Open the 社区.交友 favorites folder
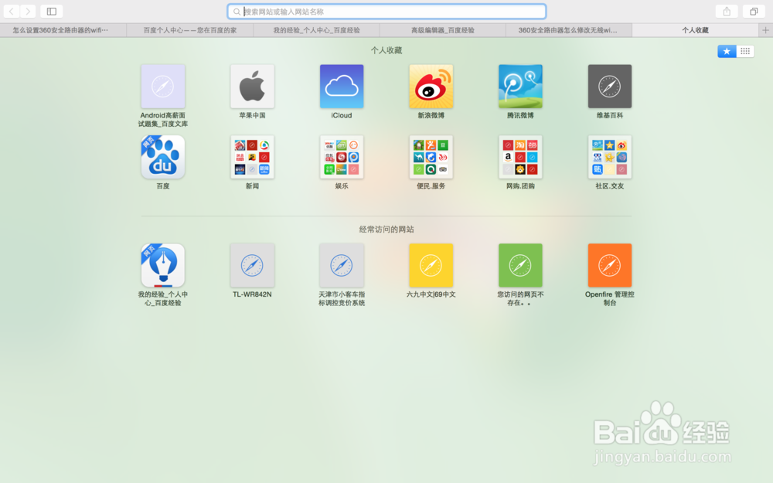Image resolution: width=773 pixels, height=483 pixels. pyautogui.click(x=610, y=157)
